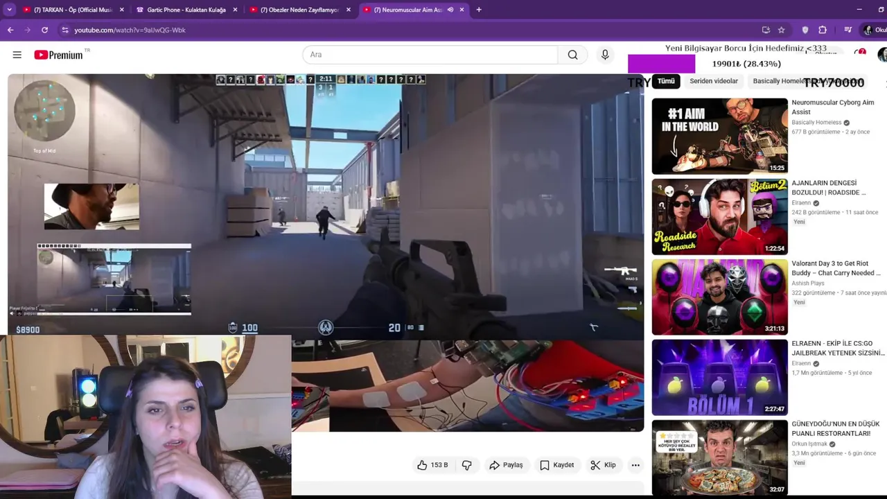Open site information icon in address bar
The height and width of the screenshot is (499, 887).
click(x=64, y=30)
